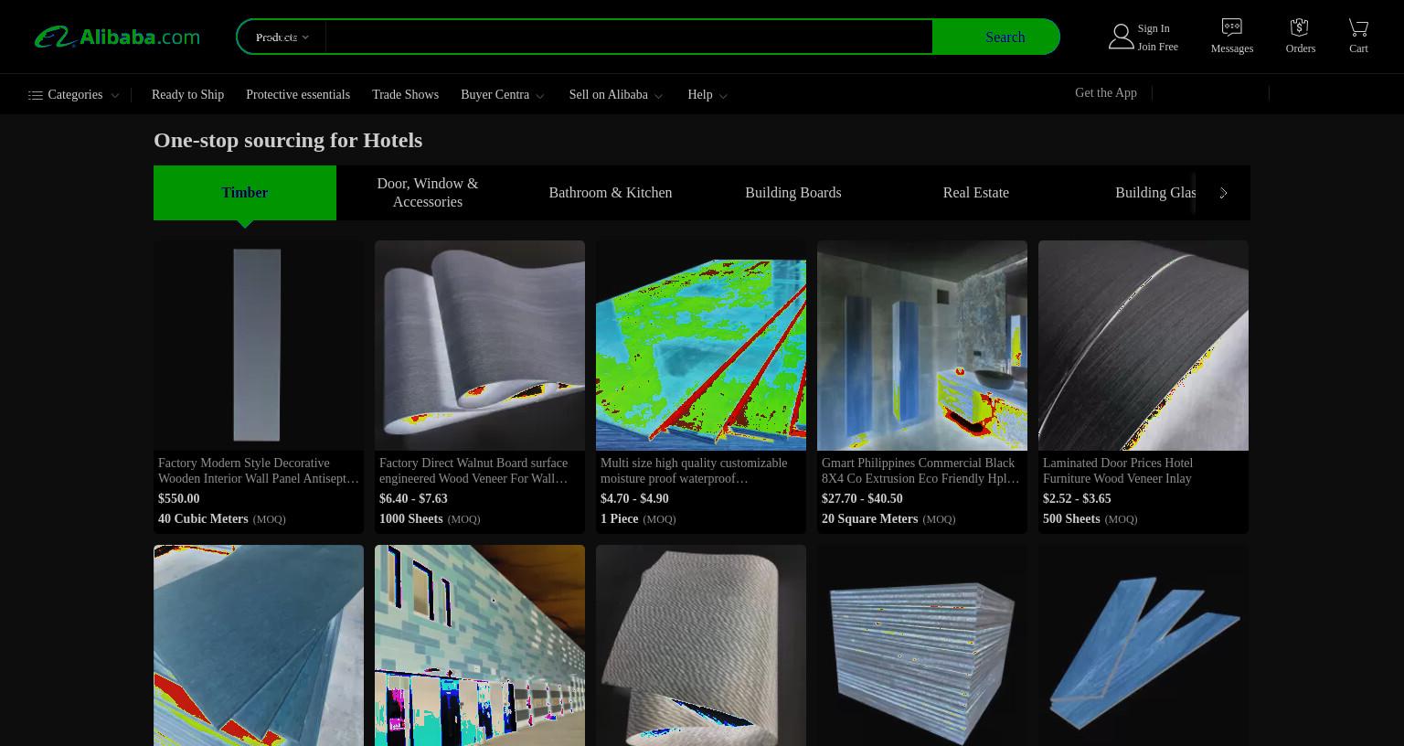
Task: Open building facade wall product thumbnail
Action: (x=480, y=645)
